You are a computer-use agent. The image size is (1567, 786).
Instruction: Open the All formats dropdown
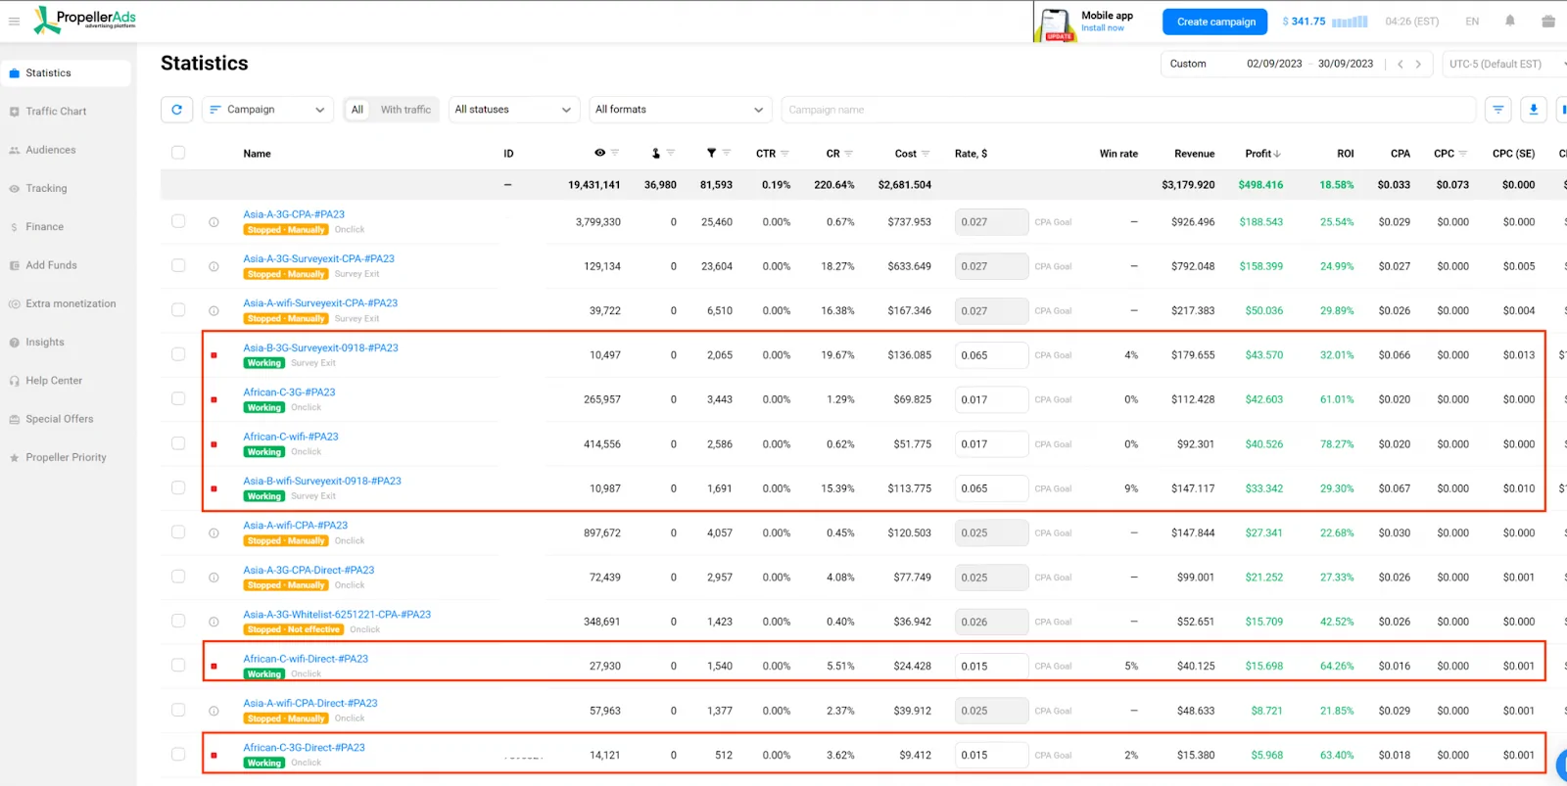pos(679,110)
